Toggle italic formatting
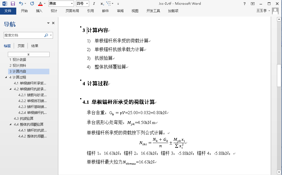 pyautogui.click(x=94, y=4)
